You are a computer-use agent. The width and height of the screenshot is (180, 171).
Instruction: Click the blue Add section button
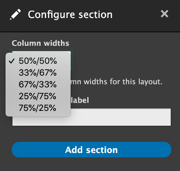(x=91, y=150)
